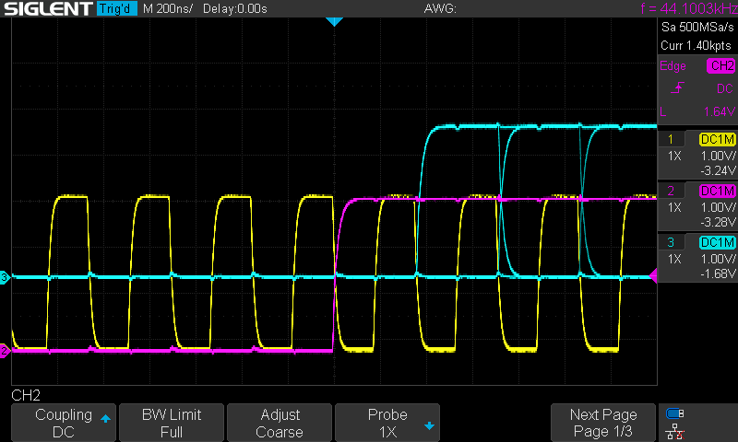Click the trigger level 1.64V value

pyautogui.click(x=720, y=111)
